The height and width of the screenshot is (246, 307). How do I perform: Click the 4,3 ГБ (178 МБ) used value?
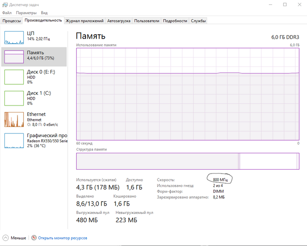tap(98, 187)
